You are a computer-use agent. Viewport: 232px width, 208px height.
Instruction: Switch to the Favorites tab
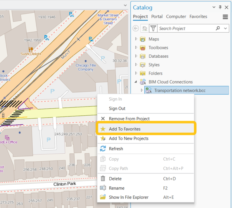coord(198,17)
